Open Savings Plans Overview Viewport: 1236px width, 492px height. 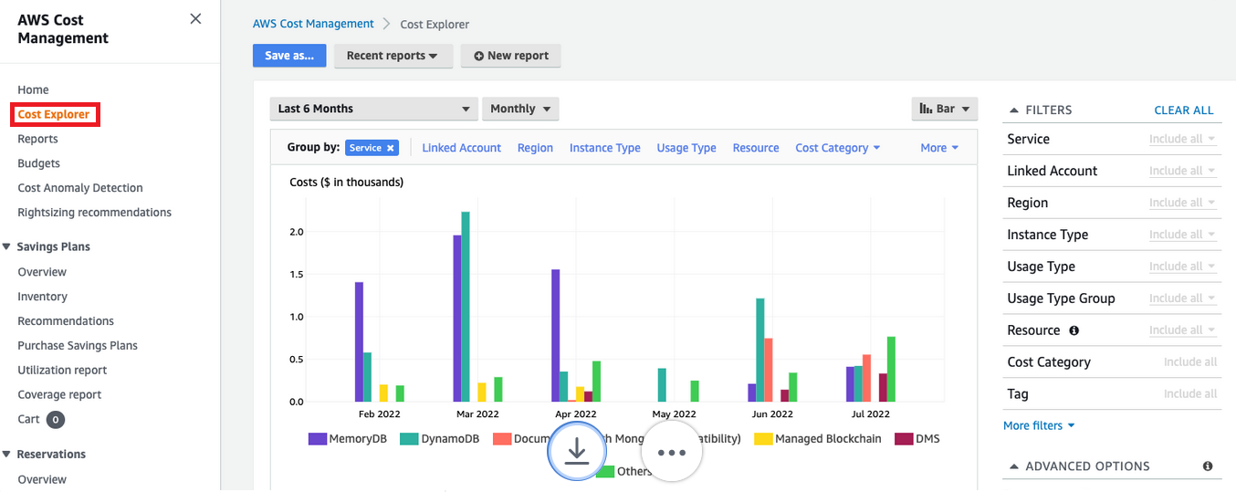coord(42,272)
